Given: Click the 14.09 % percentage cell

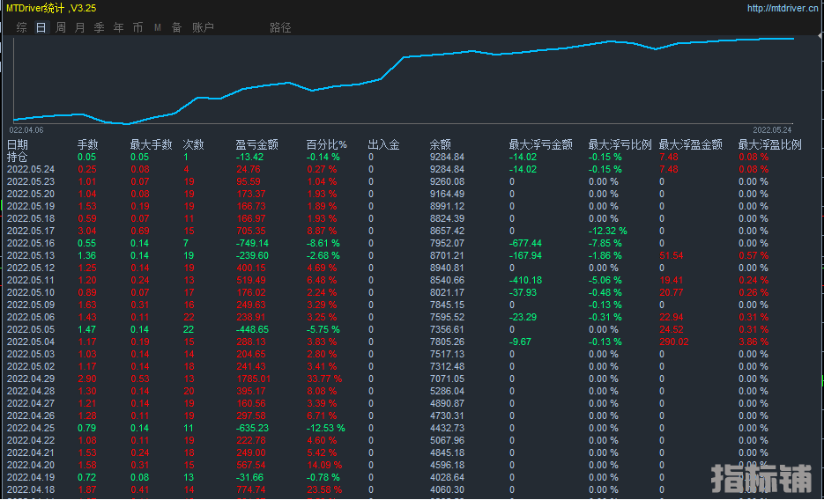Looking at the screenshot, I should click(324, 465).
